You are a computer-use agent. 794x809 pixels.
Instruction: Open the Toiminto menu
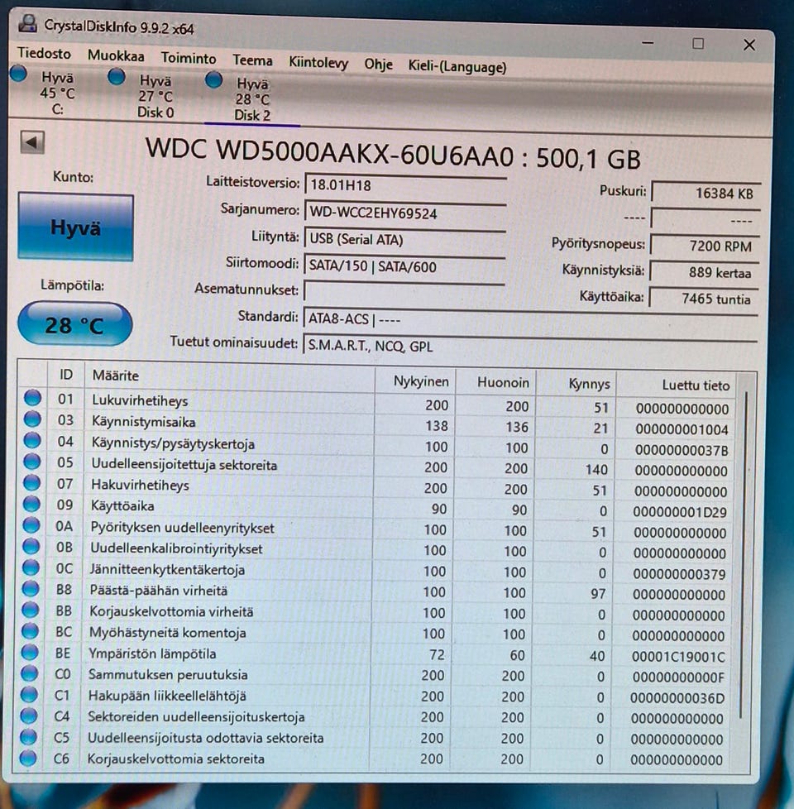pos(189,58)
